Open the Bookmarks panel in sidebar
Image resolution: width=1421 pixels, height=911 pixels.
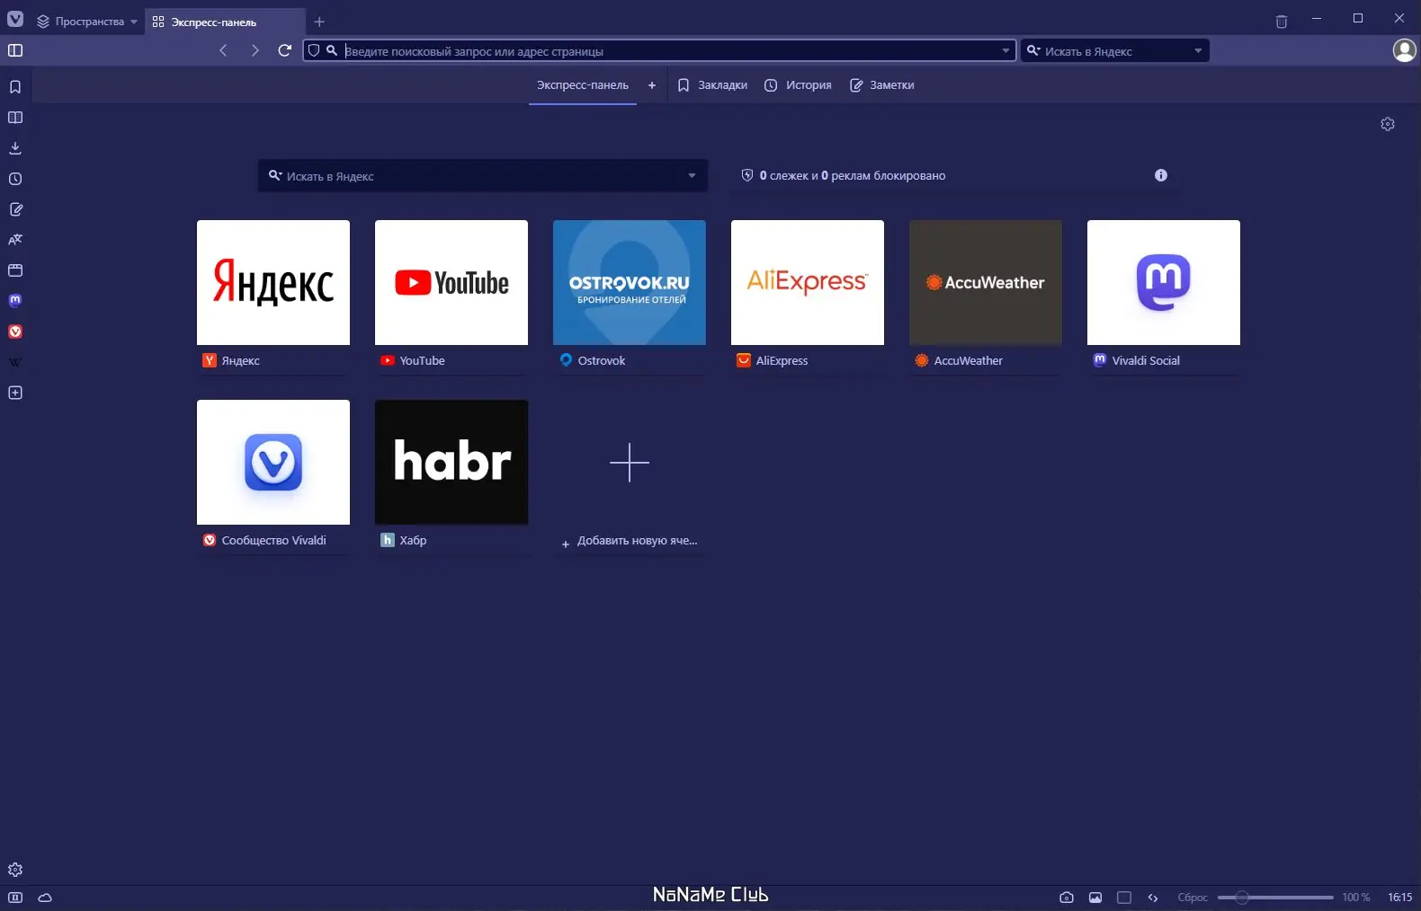pyautogui.click(x=15, y=87)
